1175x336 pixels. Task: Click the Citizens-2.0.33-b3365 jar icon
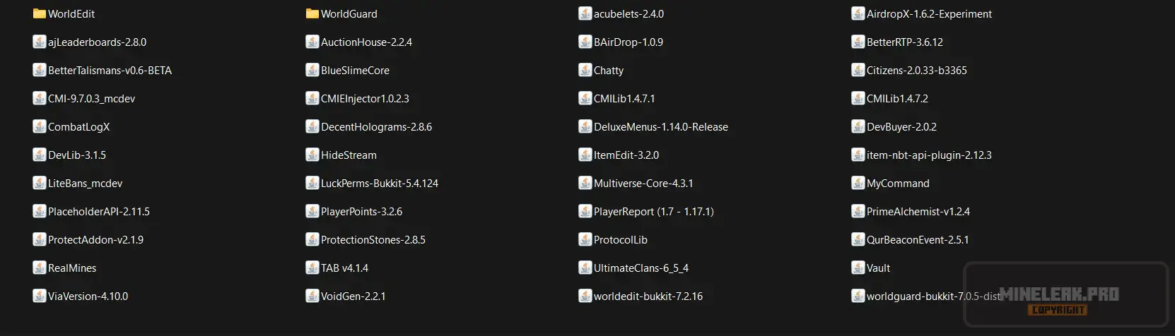(858, 70)
